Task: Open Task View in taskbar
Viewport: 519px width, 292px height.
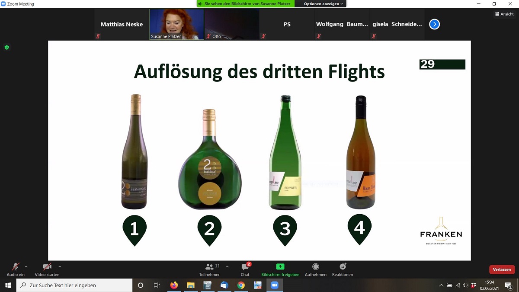Action: tap(157, 285)
